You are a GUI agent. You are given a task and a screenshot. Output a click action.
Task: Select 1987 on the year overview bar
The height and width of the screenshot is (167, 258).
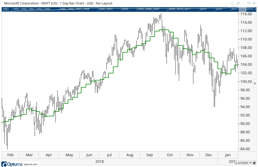[x=6, y=9]
